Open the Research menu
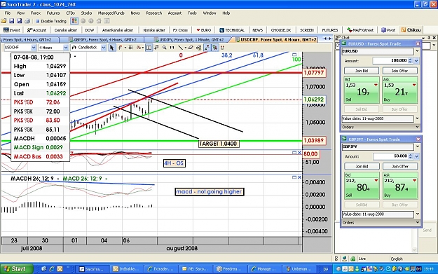 (154, 13)
